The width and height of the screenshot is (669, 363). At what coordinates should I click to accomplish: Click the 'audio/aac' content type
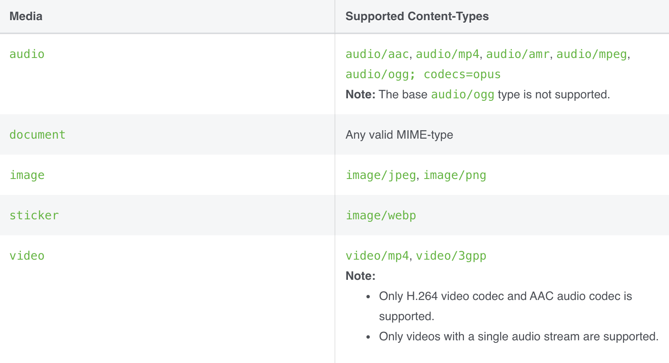click(x=377, y=54)
